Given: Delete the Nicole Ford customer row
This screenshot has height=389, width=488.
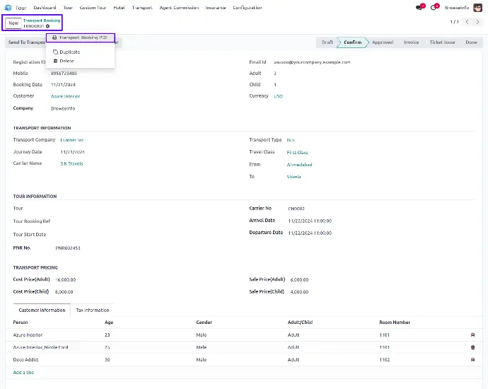Looking at the screenshot, I should 472,347.
